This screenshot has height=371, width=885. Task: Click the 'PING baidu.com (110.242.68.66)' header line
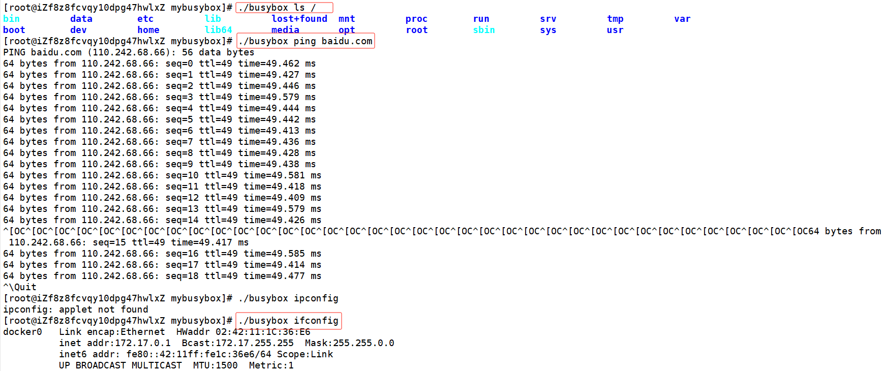tap(129, 52)
